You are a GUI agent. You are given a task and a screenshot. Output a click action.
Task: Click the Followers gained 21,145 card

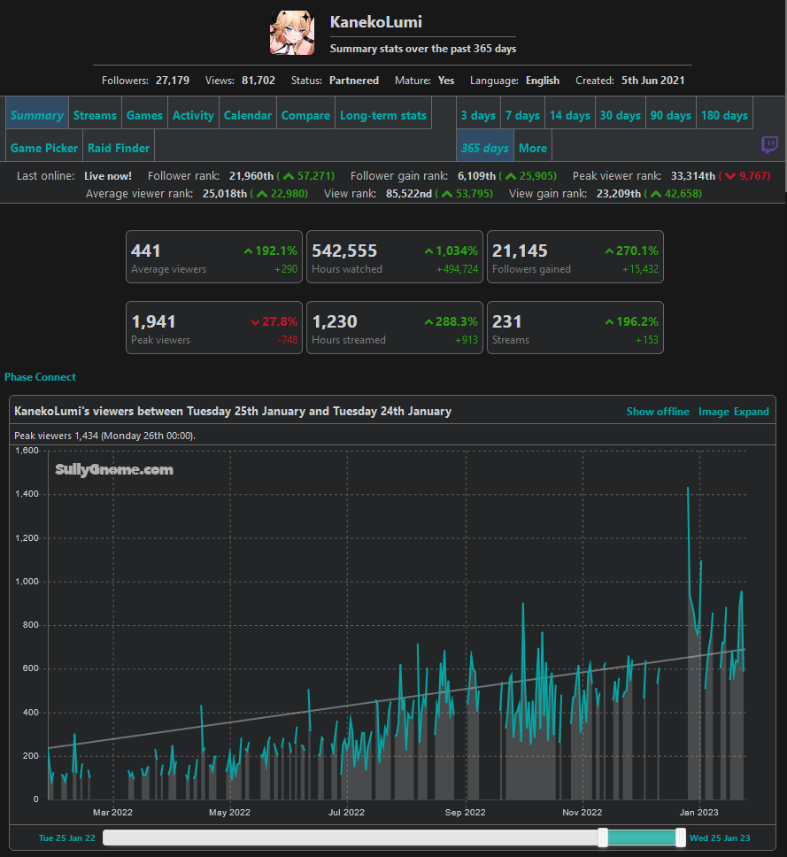coord(575,257)
